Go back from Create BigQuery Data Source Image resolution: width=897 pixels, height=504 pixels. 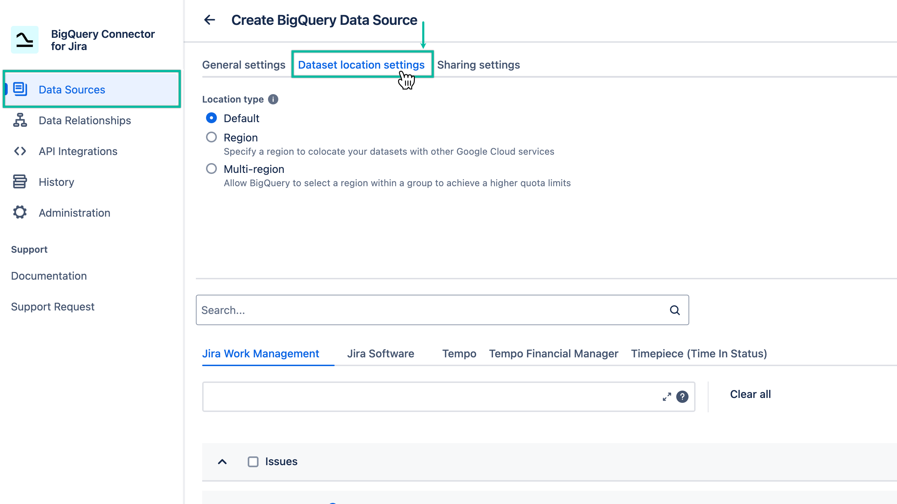[210, 20]
